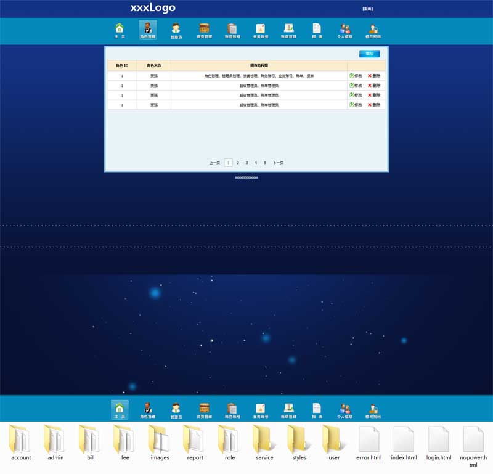Viewport: 493px width, 474px height.
Task: Click 个人信息 icon in the top navigation
Action: click(x=344, y=30)
